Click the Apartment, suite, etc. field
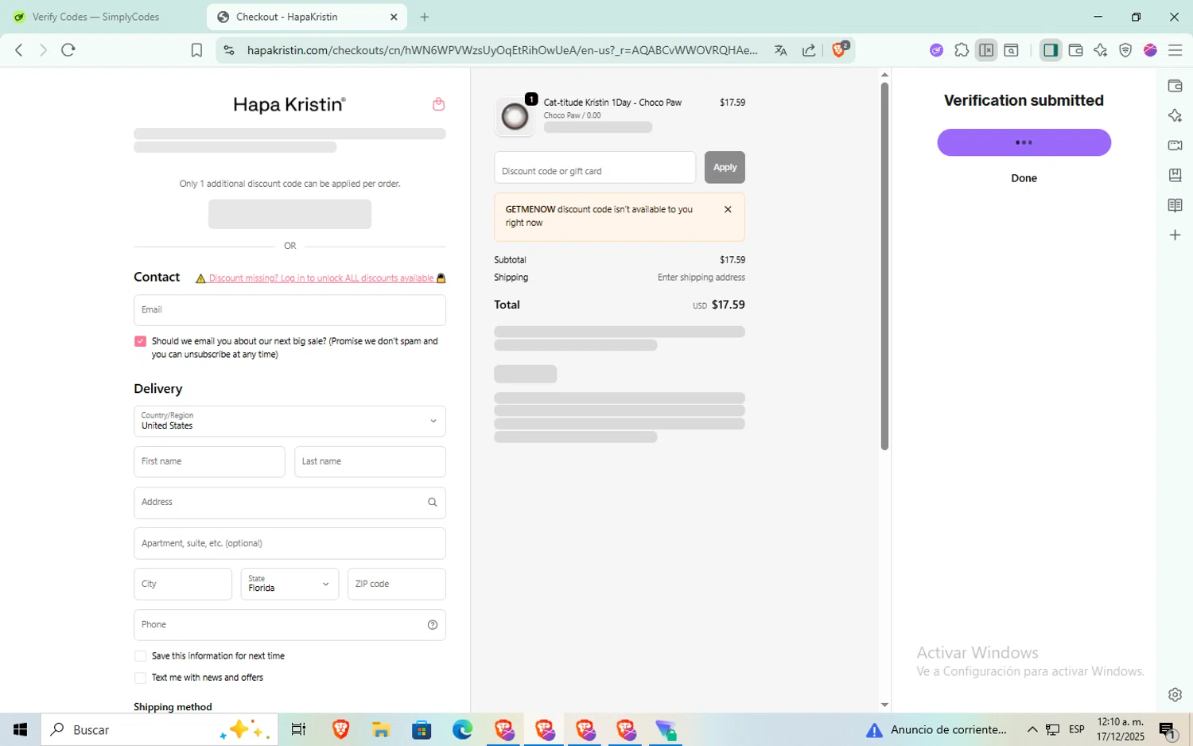This screenshot has width=1193, height=746. click(290, 543)
